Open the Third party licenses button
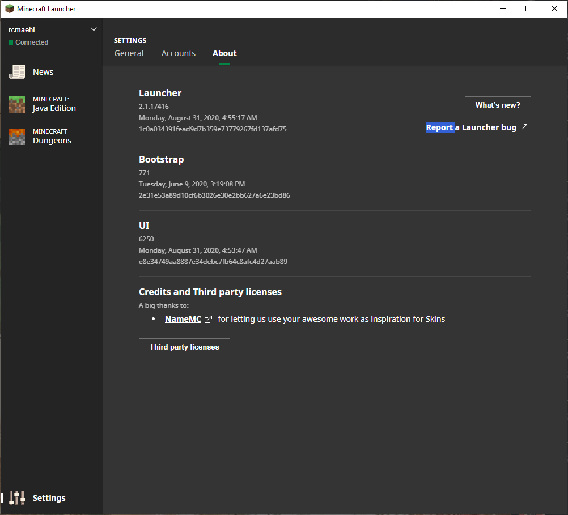The width and height of the screenshot is (568, 515). pyautogui.click(x=184, y=347)
